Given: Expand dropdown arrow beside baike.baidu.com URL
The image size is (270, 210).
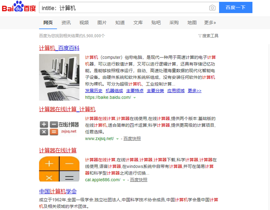Looking at the screenshot, I should tap(135, 97).
